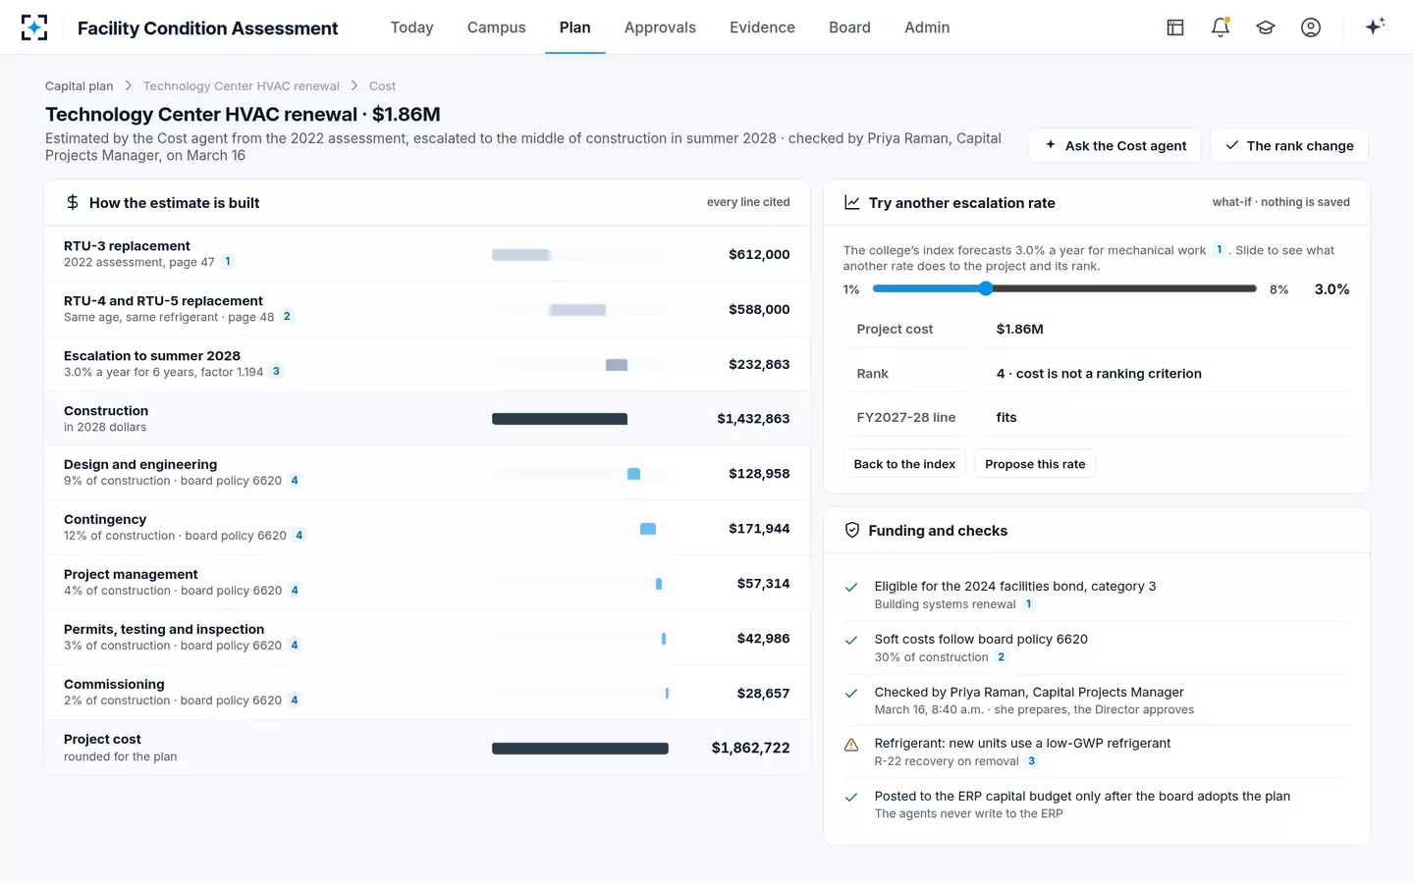Open citation 3 under the Refrigerant check
Viewport: 1414px width, 883px height.
[1031, 761]
